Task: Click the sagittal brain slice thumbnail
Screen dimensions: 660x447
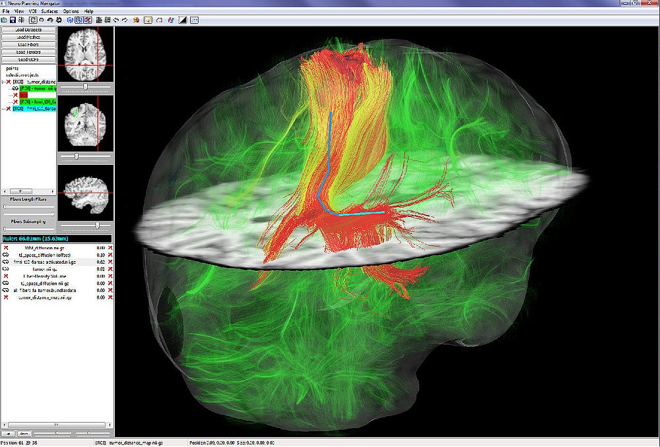Action: coord(86,191)
